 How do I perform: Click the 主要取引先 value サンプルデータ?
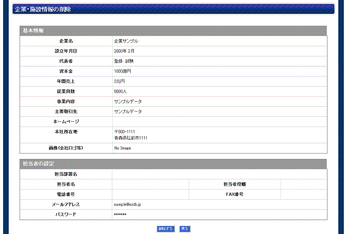coord(128,112)
